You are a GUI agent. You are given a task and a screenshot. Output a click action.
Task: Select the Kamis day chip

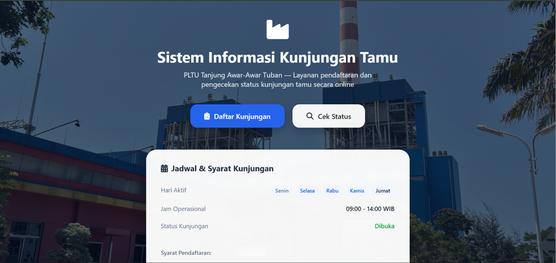click(357, 191)
